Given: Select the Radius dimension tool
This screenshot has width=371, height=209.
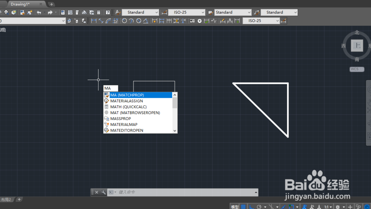Looking at the screenshot, I should (x=124, y=21).
